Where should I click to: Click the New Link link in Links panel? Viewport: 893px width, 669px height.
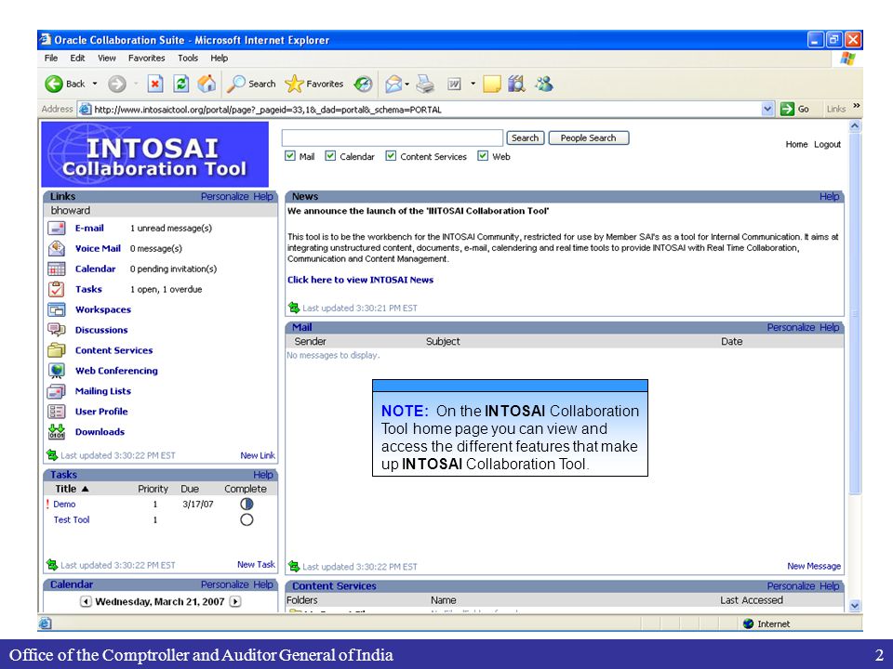258,455
